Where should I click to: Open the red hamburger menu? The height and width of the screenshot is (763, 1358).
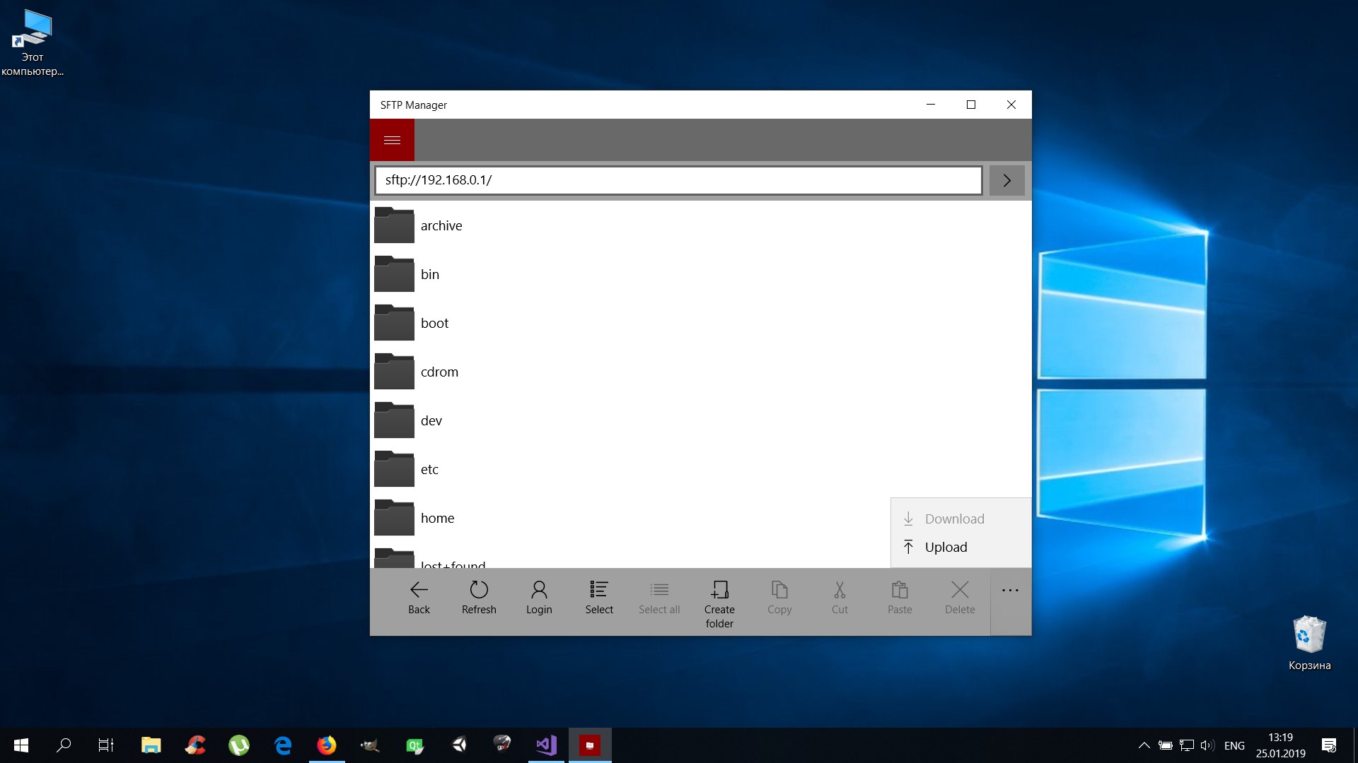[392, 140]
